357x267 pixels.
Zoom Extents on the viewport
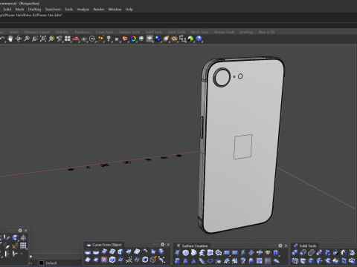tap(43, 39)
